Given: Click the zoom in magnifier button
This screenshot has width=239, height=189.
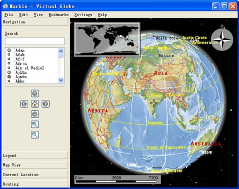Looking at the screenshot, I should (x=35, y=124).
